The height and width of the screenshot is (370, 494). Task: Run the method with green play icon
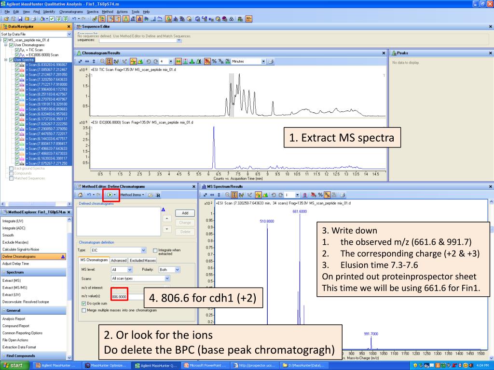pyautogui.click(x=110, y=195)
